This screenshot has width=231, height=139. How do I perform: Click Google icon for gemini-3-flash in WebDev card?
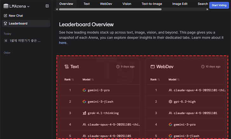(170, 136)
